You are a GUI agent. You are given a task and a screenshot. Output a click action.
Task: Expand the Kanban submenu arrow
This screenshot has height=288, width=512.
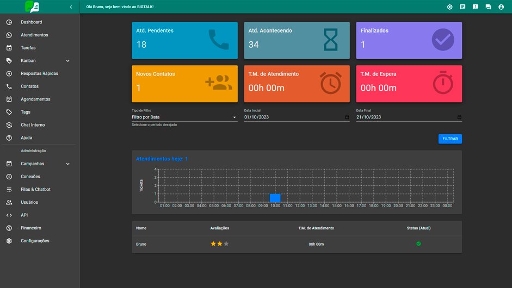click(x=68, y=61)
